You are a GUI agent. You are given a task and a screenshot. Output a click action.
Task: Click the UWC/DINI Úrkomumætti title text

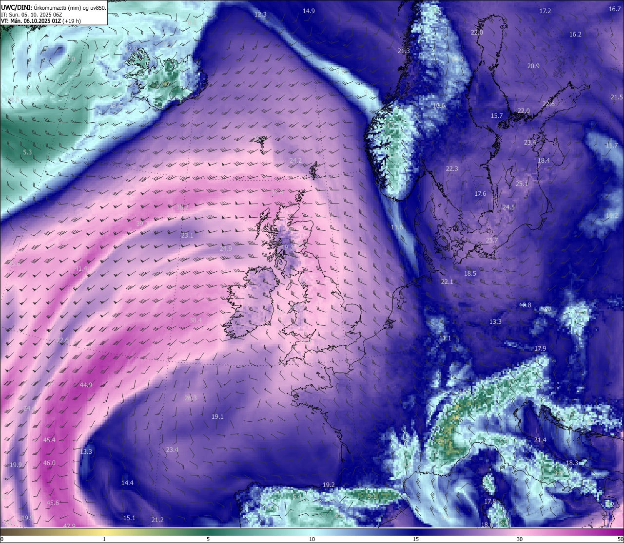click(53, 8)
